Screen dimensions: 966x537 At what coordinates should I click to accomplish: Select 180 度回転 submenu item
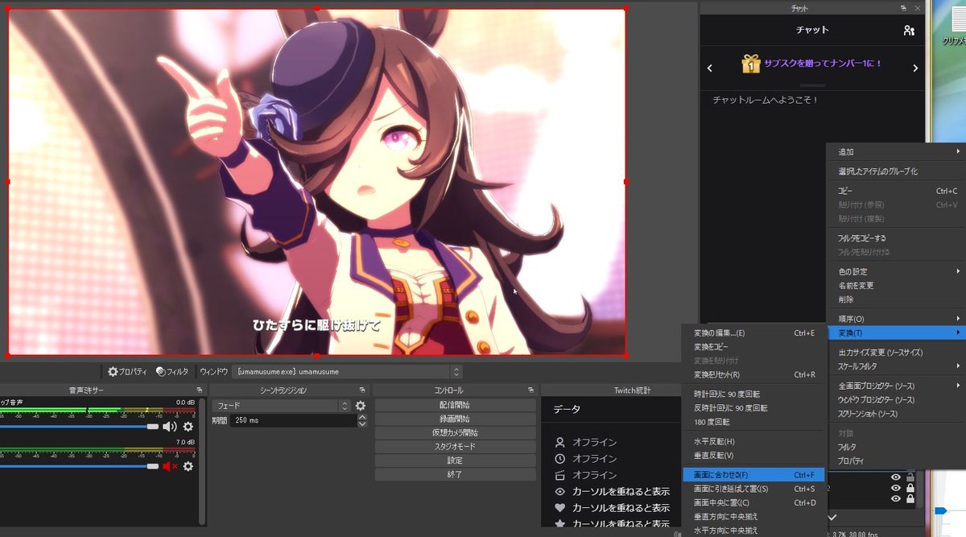(753, 422)
